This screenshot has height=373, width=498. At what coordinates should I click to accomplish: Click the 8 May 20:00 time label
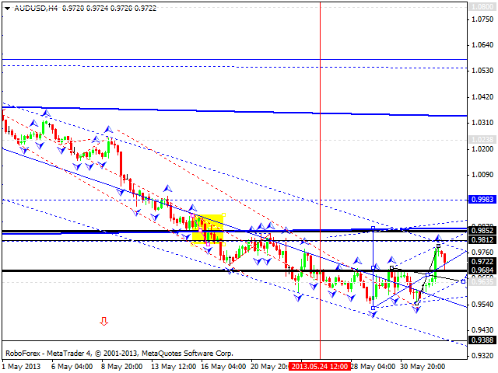[122, 367]
